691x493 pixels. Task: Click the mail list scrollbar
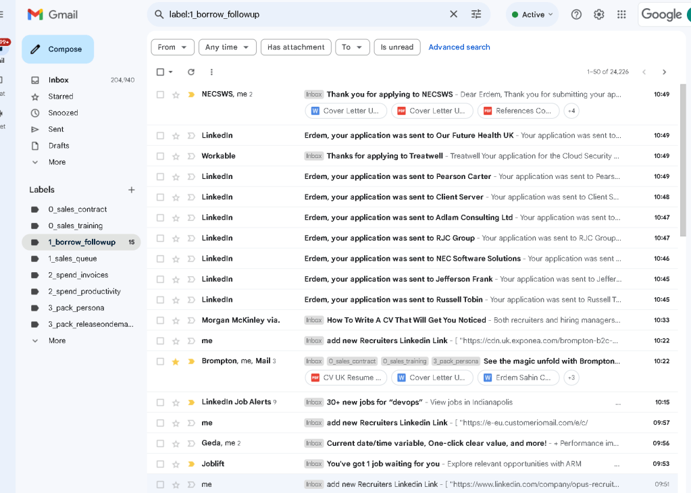pyautogui.click(x=683, y=159)
